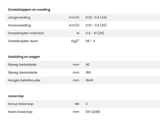
Task: Click the metric thread value 0.4 - 10 (29)
Action: pos(95,33)
